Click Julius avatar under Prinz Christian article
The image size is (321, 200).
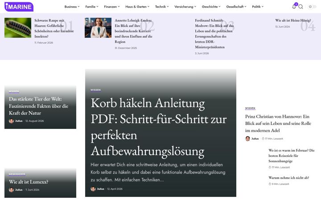click(247, 139)
